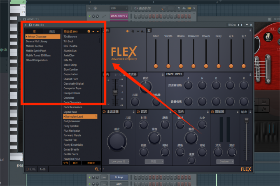Select previous preset with orange up arrow
The height and width of the screenshot is (186, 280).
(x=93, y=31)
